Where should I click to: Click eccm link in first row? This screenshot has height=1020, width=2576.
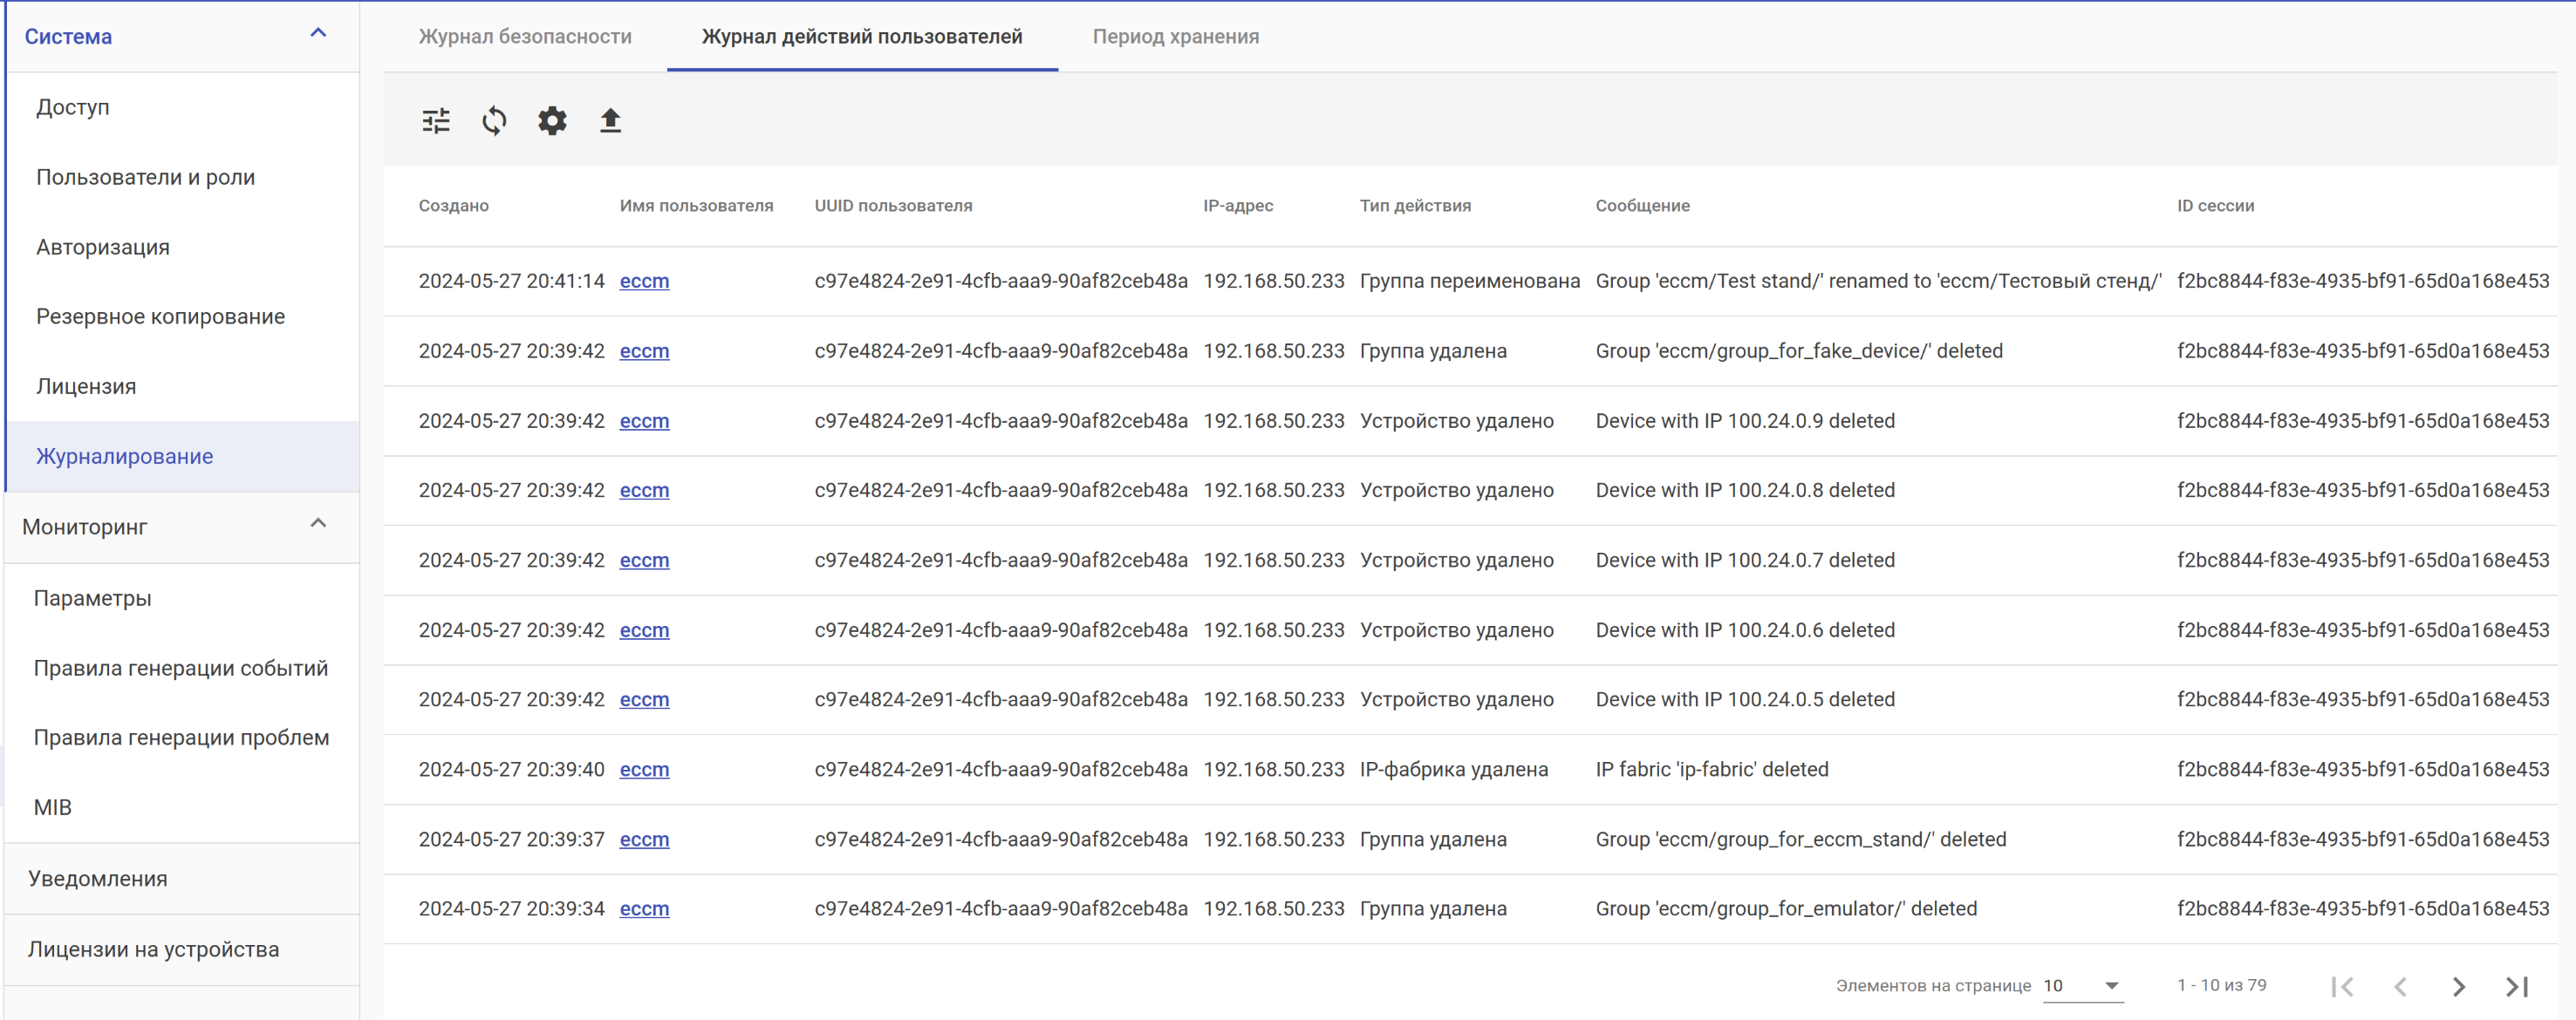point(644,281)
